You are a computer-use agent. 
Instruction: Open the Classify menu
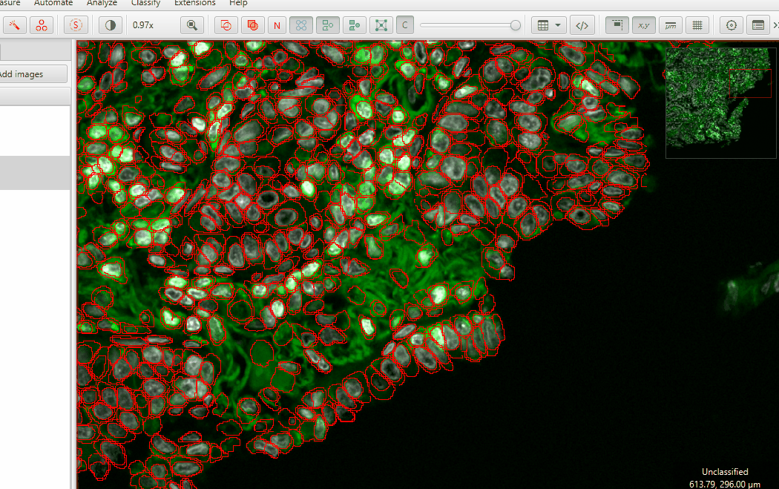pos(145,3)
